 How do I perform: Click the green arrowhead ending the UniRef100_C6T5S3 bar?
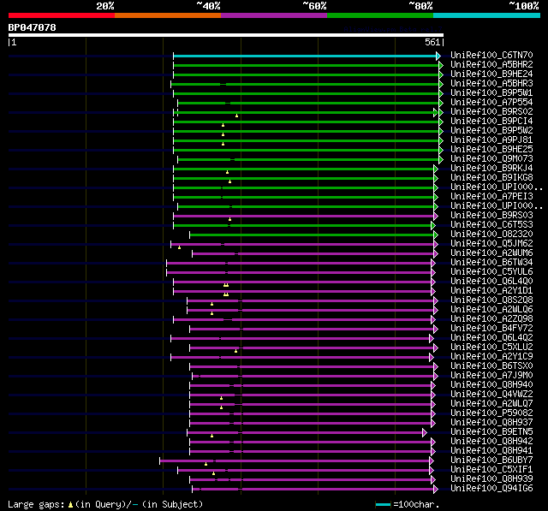[433, 225]
